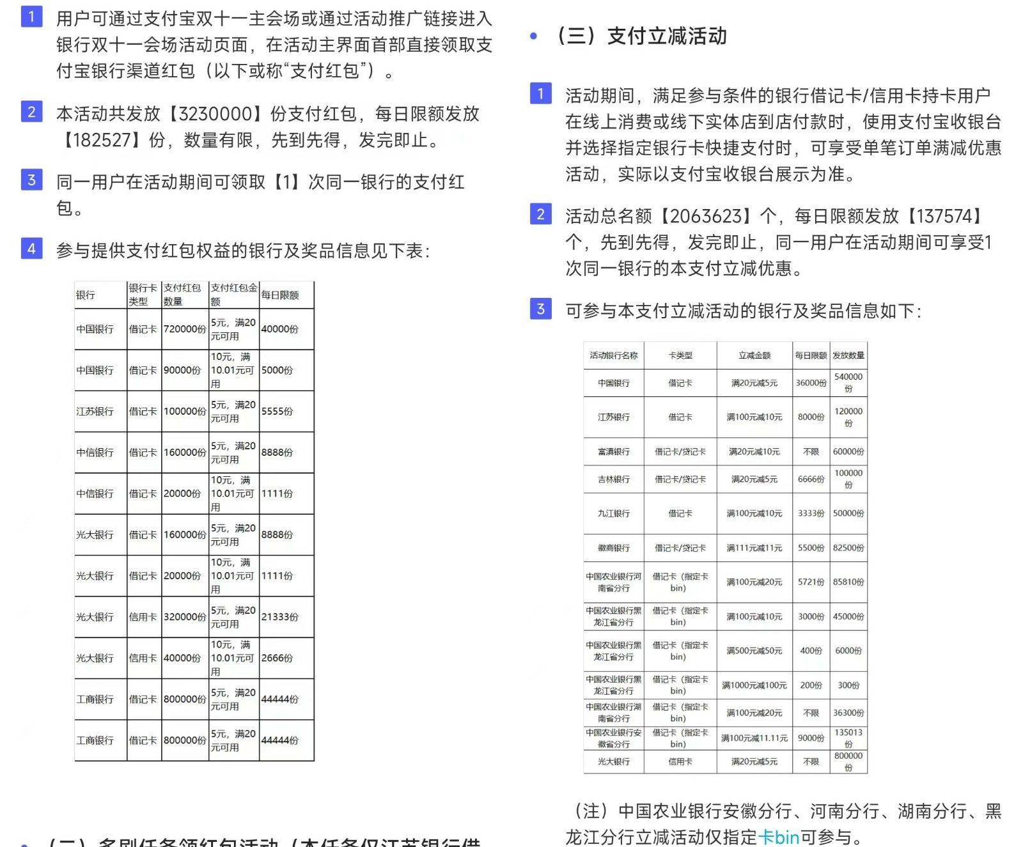This screenshot has height=847, width=1023.
Task: Click number 1 badge beside 活动期间，满足参与条件
Action: coord(540,93)
